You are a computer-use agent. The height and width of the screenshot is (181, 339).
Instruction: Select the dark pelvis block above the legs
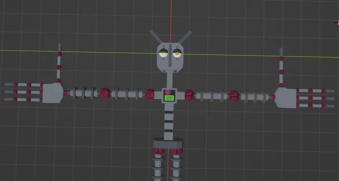coord(168,143)
